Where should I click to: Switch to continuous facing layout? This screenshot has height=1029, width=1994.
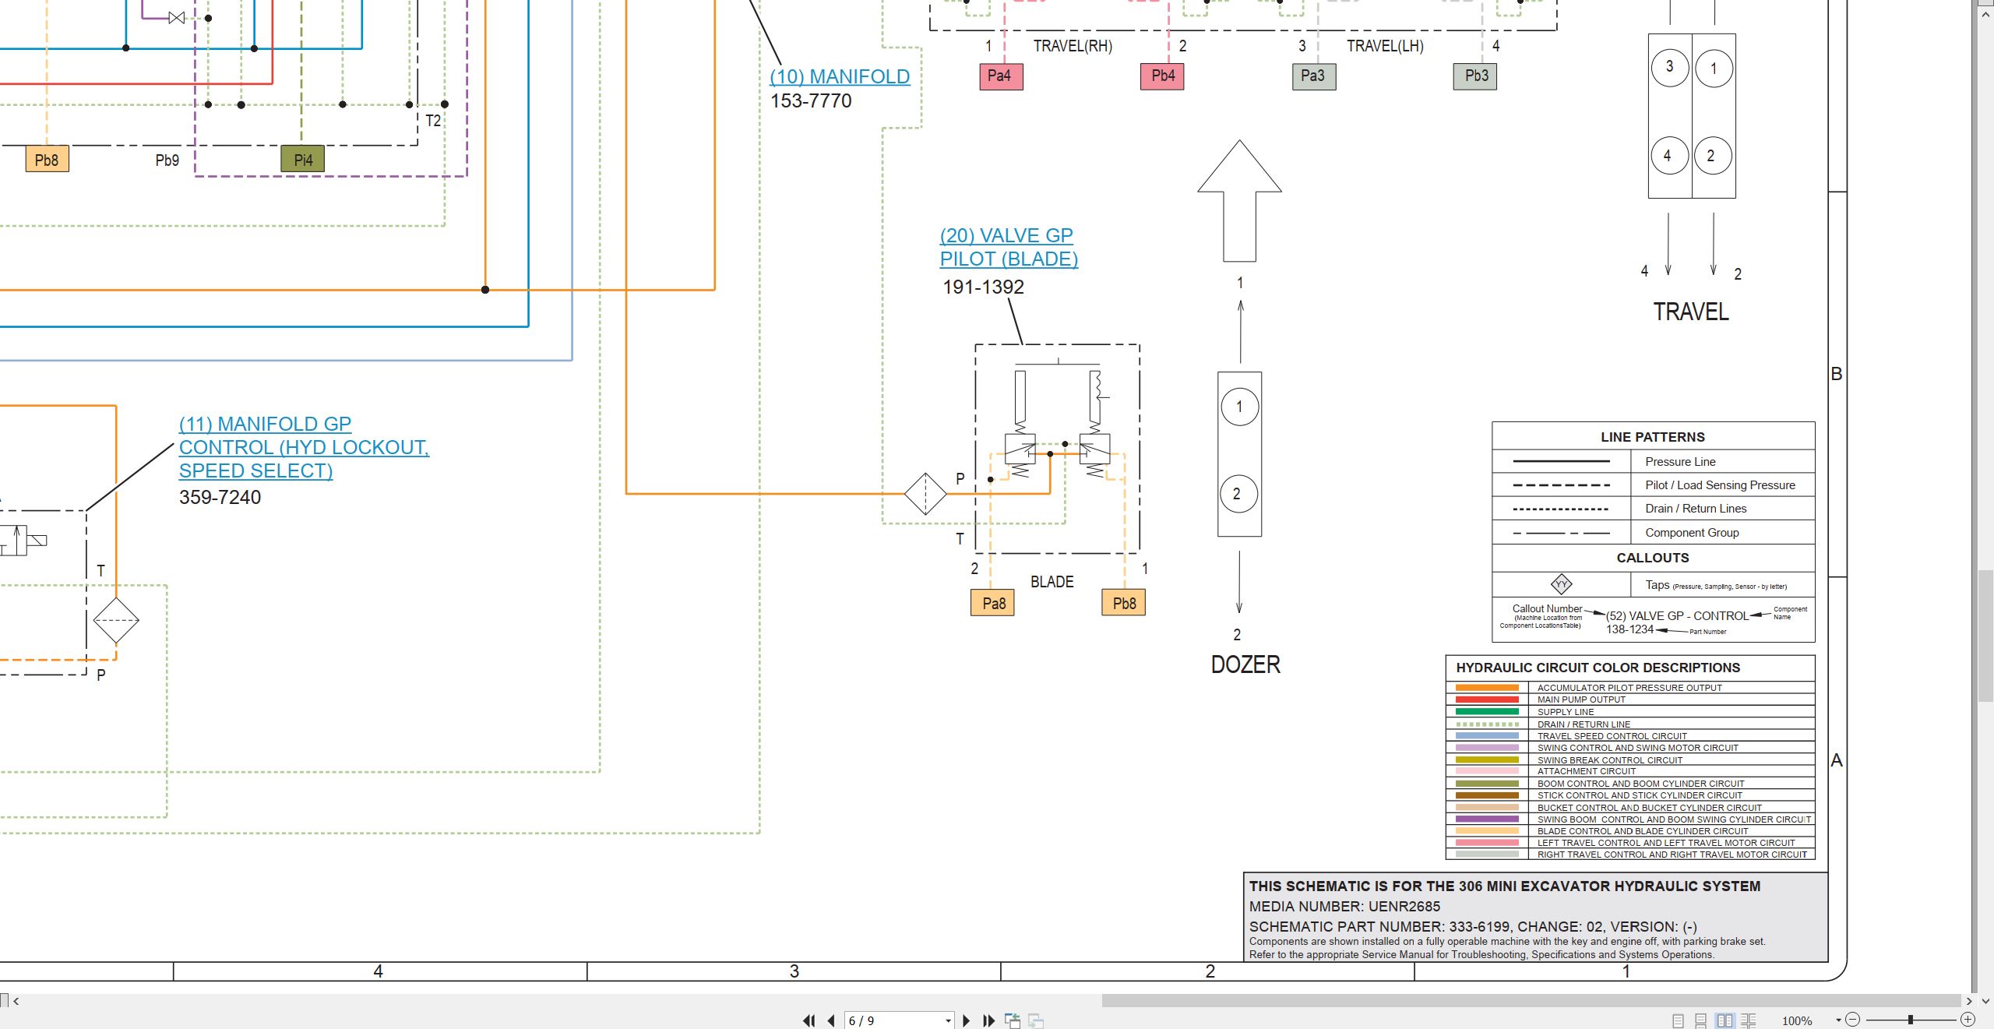pos(1749,1020)
